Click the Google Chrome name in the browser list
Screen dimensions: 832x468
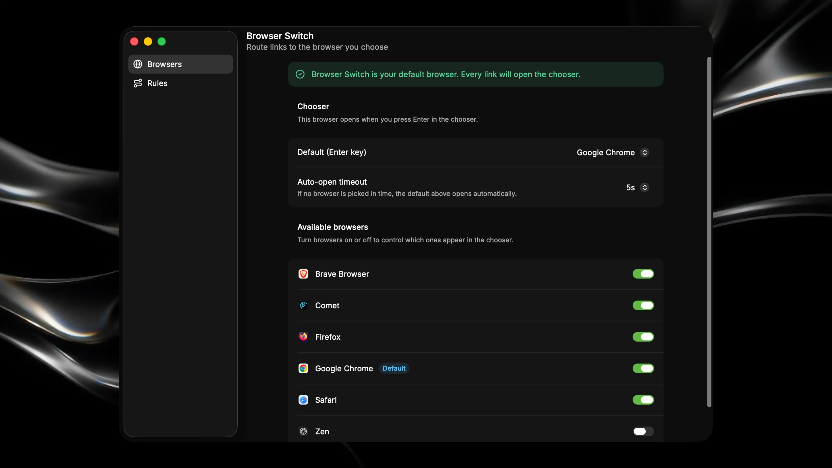(344, 368)
